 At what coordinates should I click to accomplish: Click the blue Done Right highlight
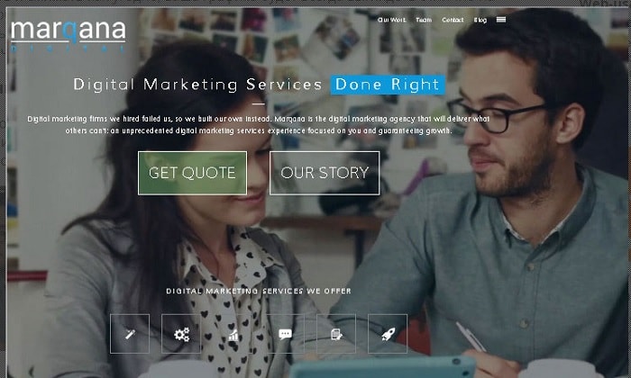click(388, 85)
